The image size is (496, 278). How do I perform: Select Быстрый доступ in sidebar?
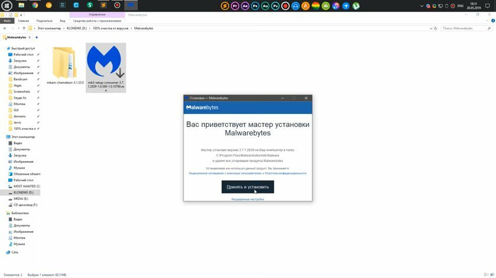tap(23, 49)
